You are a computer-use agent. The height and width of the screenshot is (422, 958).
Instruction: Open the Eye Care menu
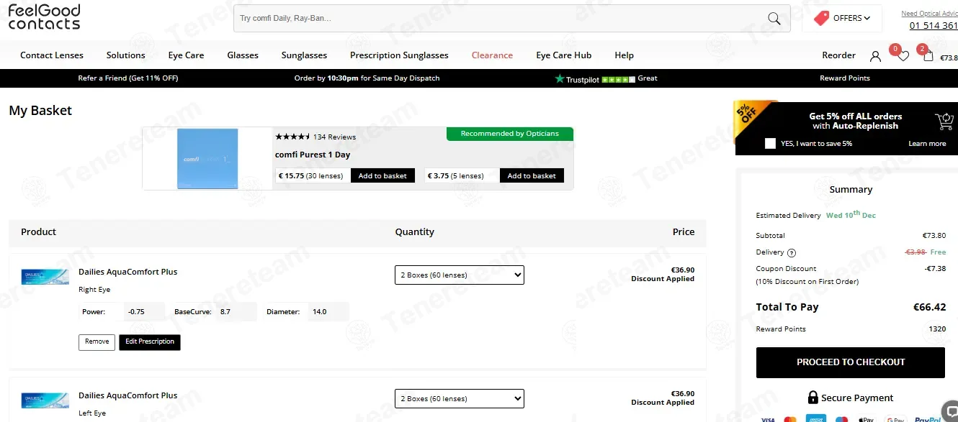coord(186,55)
